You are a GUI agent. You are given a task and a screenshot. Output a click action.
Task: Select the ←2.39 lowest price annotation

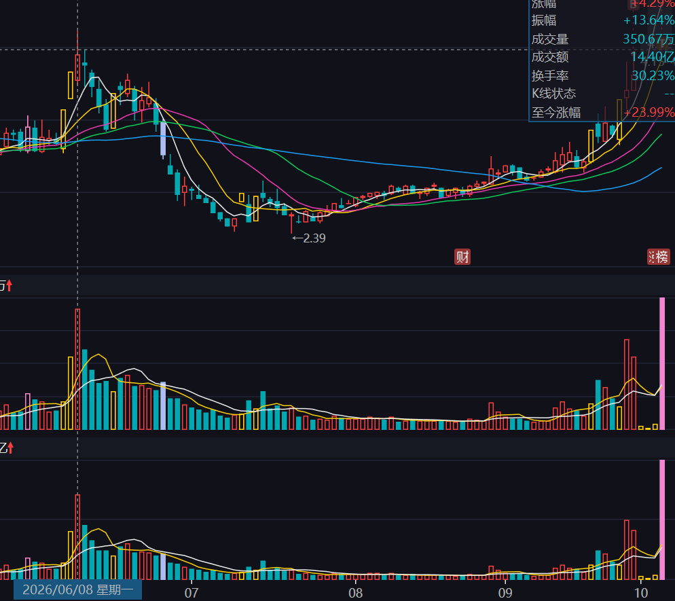(309, 238)
